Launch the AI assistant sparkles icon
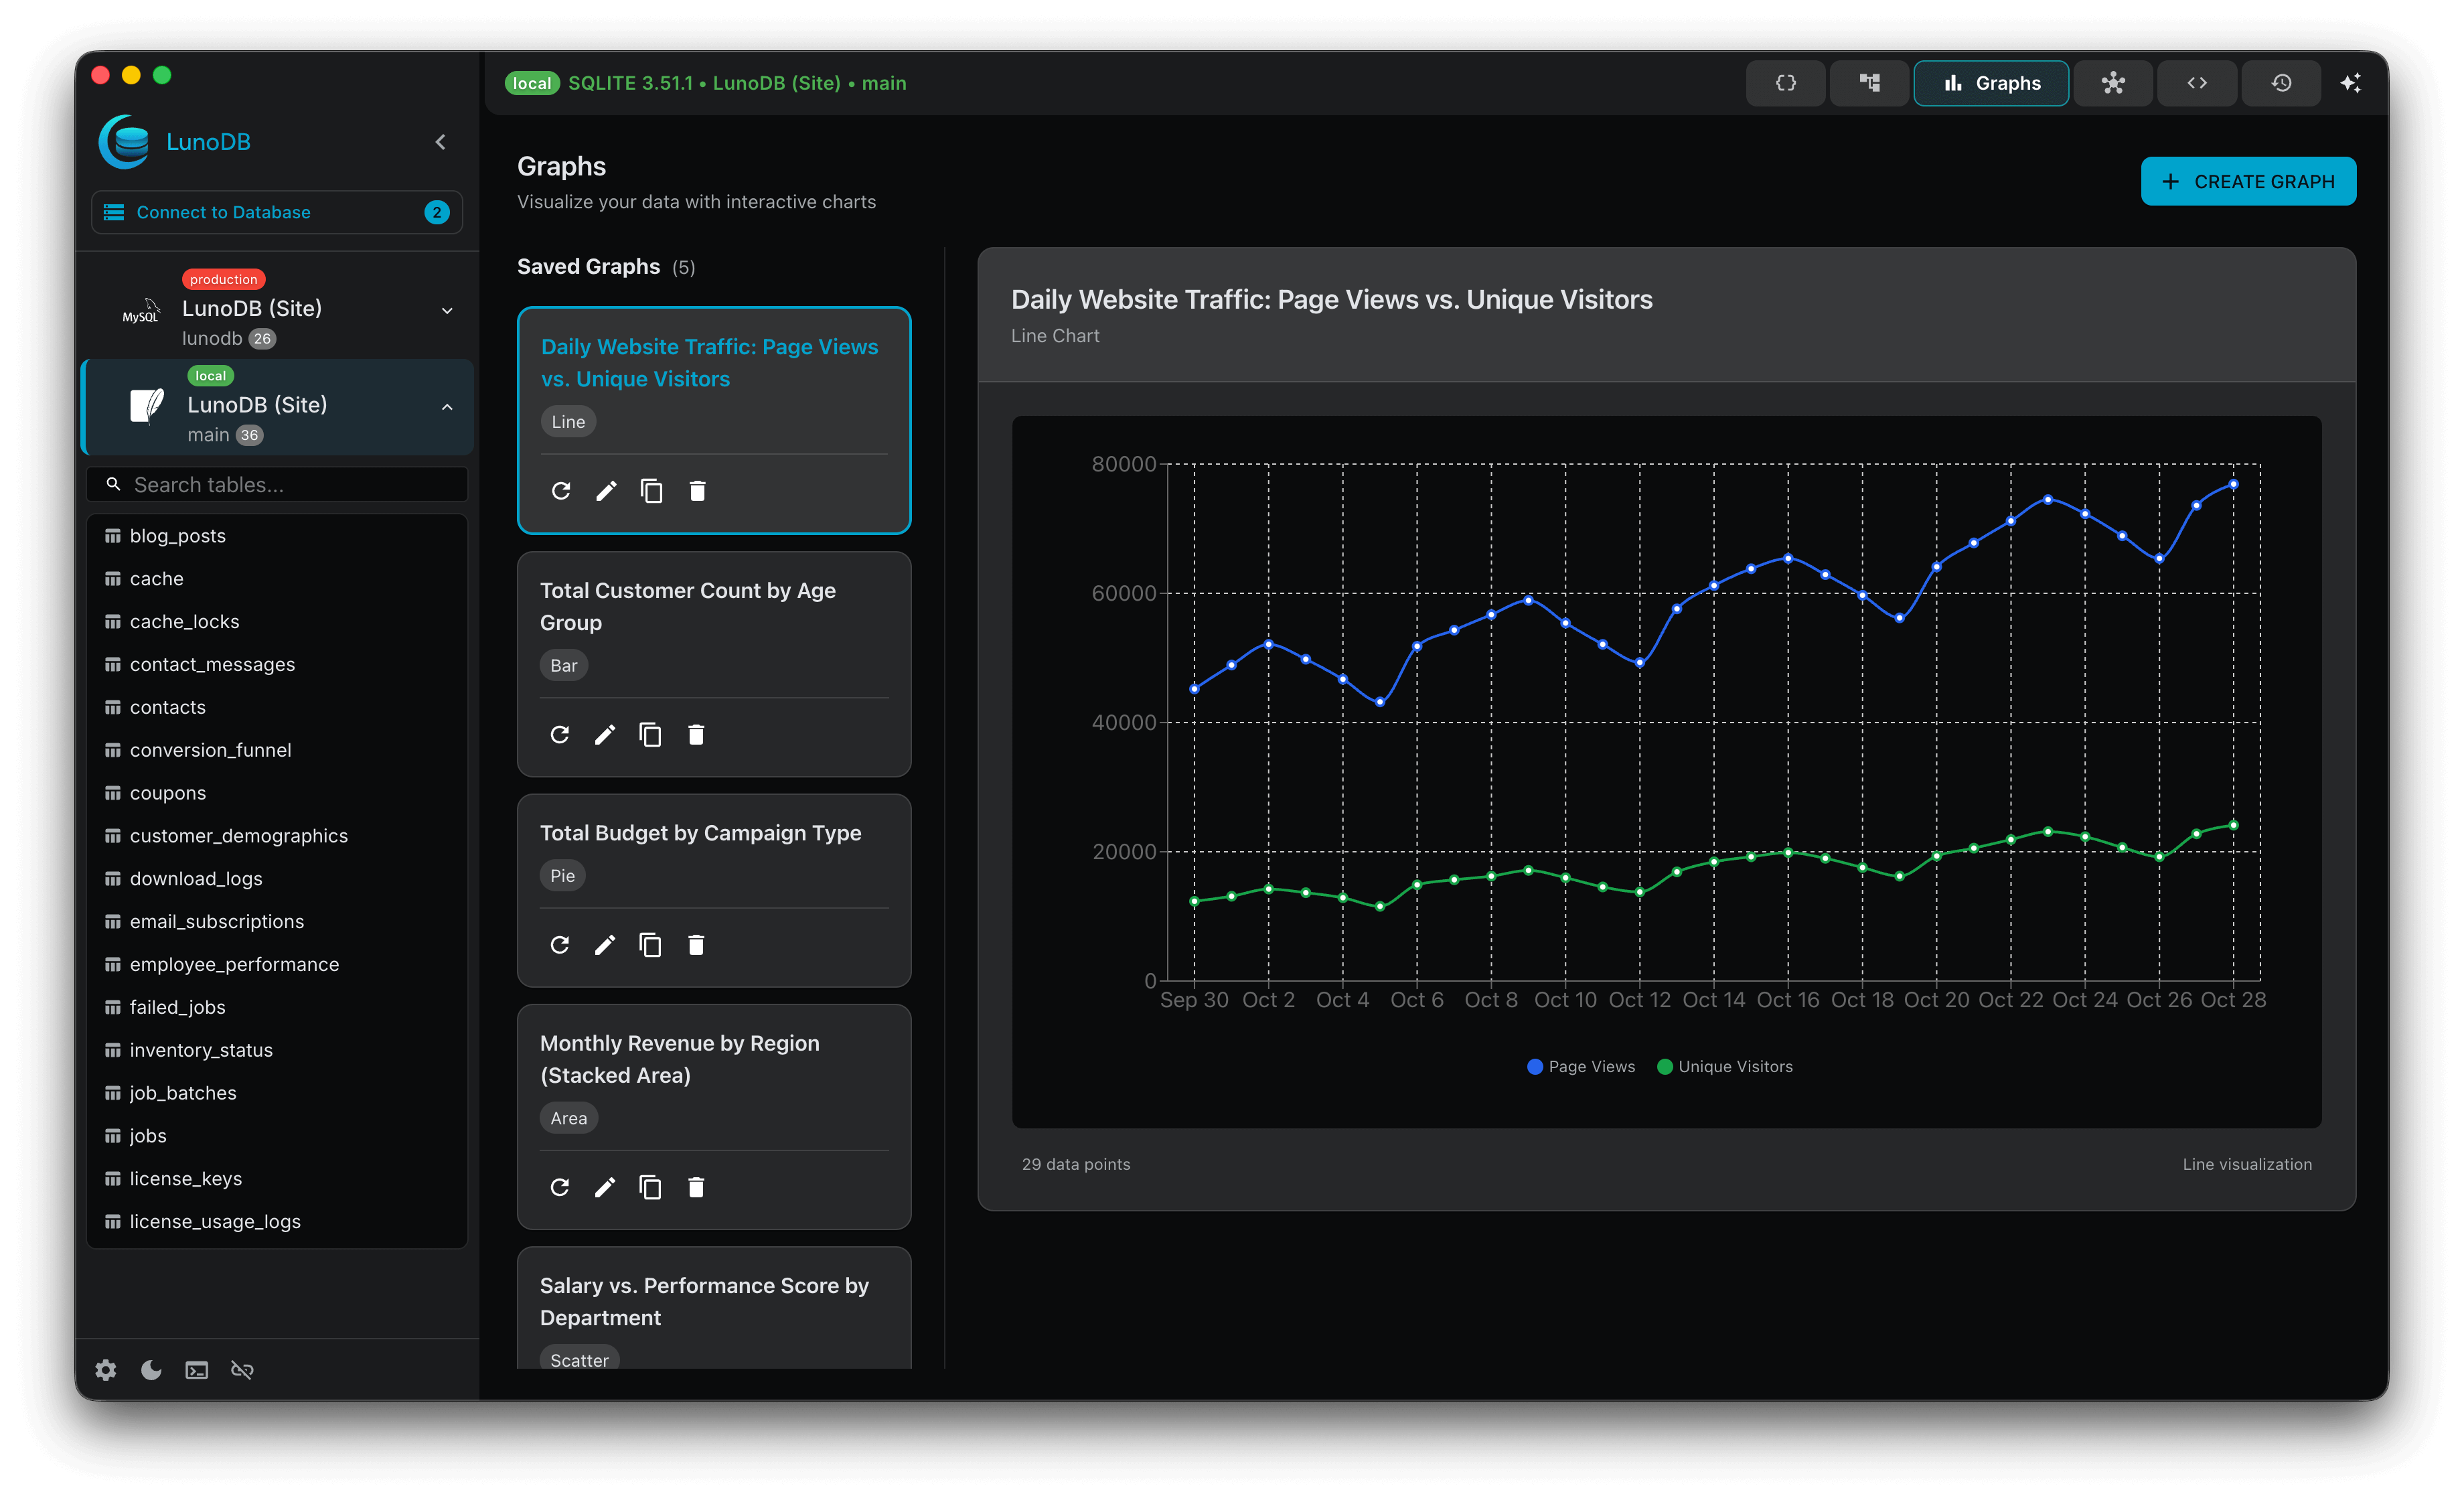Viewport: 2464px width, 1500px height. coord(2352,83)
